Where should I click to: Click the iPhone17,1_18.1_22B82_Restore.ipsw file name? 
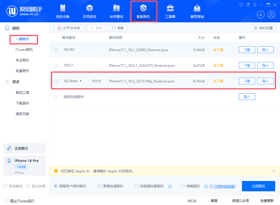(139, 50)
